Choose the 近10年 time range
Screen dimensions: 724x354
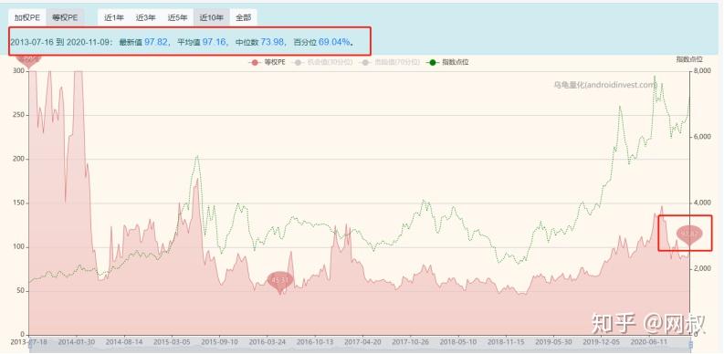pos(212,18)
